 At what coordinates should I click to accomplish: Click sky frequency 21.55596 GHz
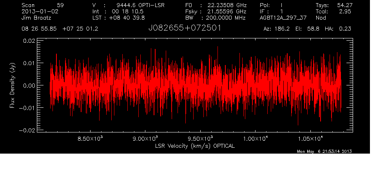pyautogui.click(x=227, y=11)
